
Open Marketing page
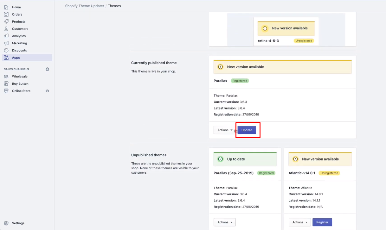(x=19, y=43)
